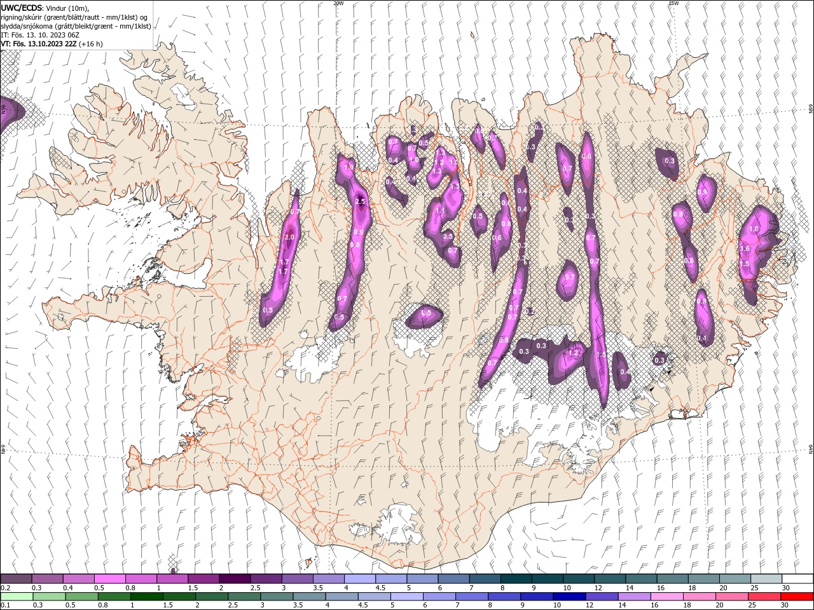Pick lower-legend swatch between 2 and 2.5

(211, 597)
